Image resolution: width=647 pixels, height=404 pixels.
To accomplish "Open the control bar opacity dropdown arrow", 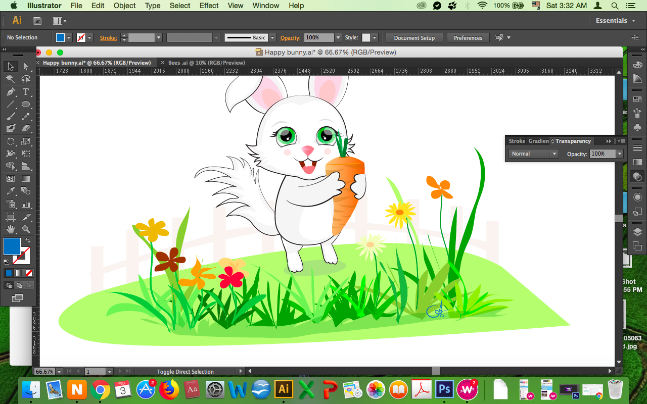I will click(338, 38).
